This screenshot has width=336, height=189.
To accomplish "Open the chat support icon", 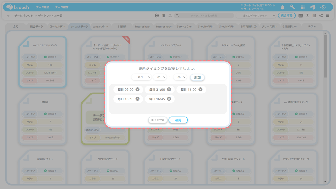I will [313, 7].
